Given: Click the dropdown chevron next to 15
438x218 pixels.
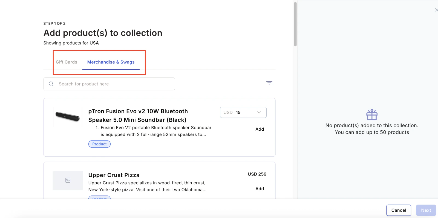Looking at the screenshot, I should point(259,112).
